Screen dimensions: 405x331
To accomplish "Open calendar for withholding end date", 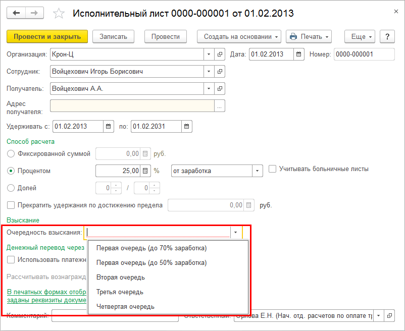I will tap(186, 127).
